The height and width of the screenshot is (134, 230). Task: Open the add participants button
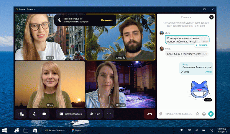(21, 114)
